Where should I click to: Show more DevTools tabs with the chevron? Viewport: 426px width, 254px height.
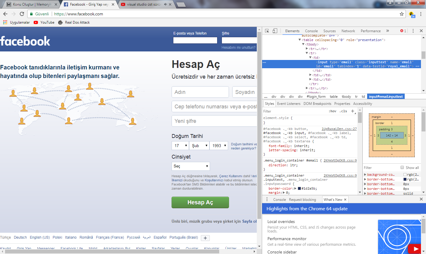point(388,31)
